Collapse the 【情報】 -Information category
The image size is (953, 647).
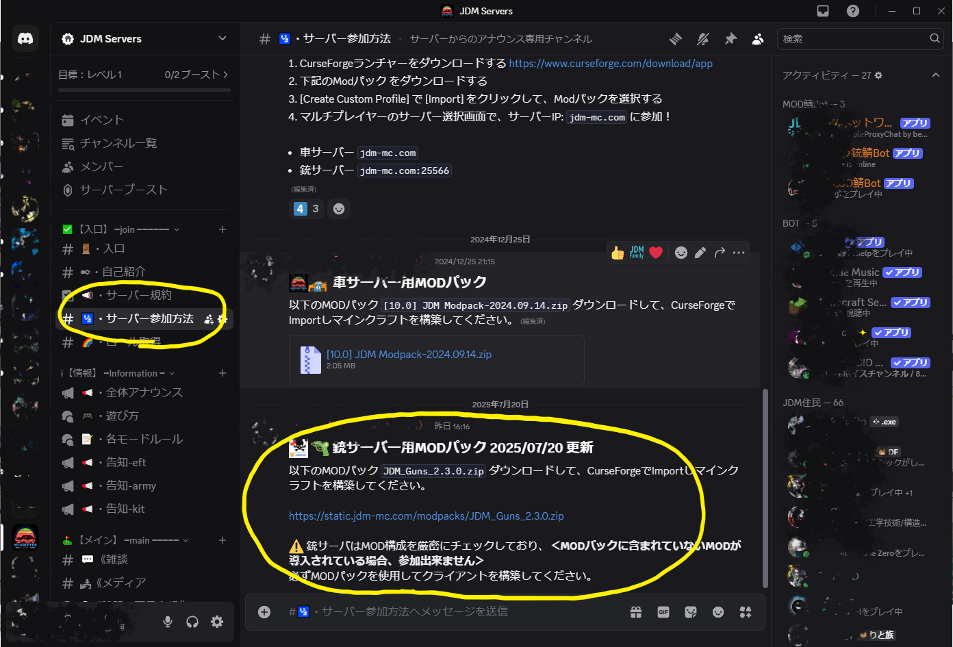click(117, 373)
